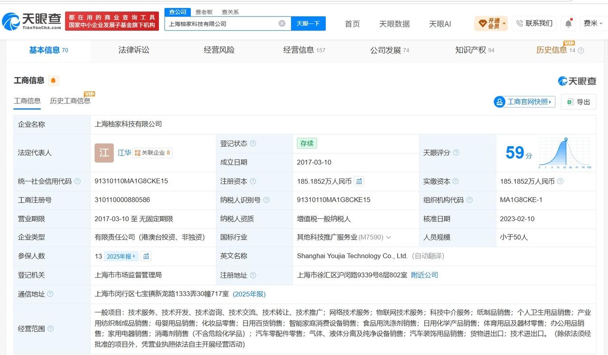Open the 费米 user account dropdown
The image size is (608, 355).
593,23
